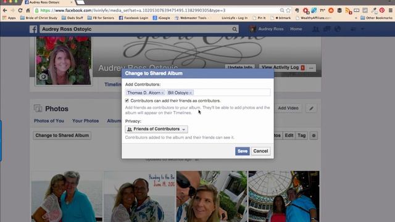Remove Bill Ostoyic from contributors
Image resolution: width=395 pixels, height=222 pixels.
click(191, 93)
